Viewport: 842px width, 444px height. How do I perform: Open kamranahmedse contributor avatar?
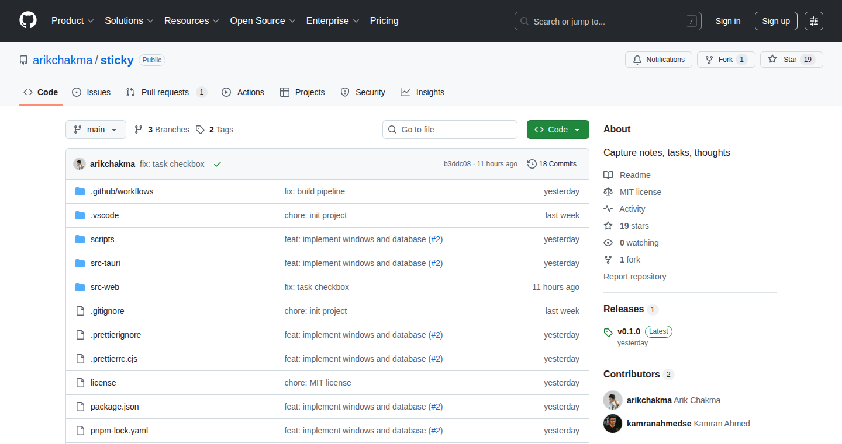(x=613, y=424)
